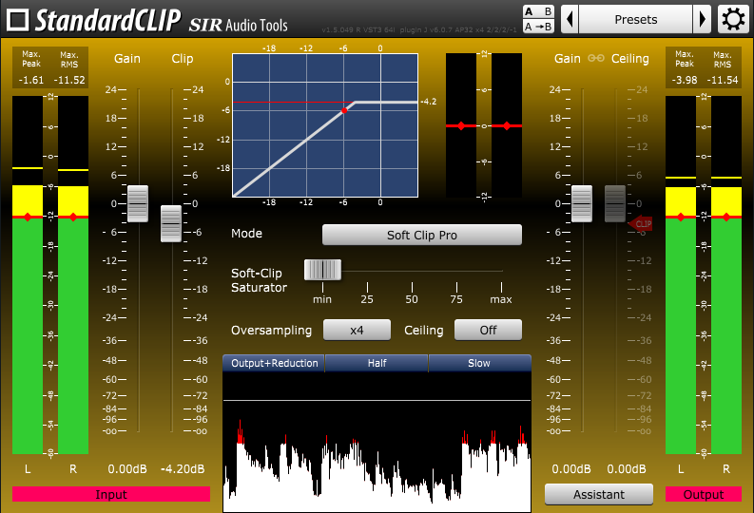Copy A to B settings
This screenshot has height=513, width=754.
click(538, 27)
